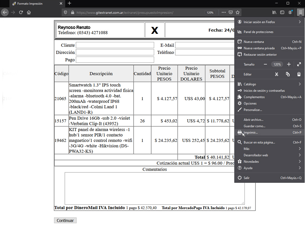Click inside the Cliente input field
This screenshot has width=305, height=229.
pyautogui.click(x=115, y=45)
